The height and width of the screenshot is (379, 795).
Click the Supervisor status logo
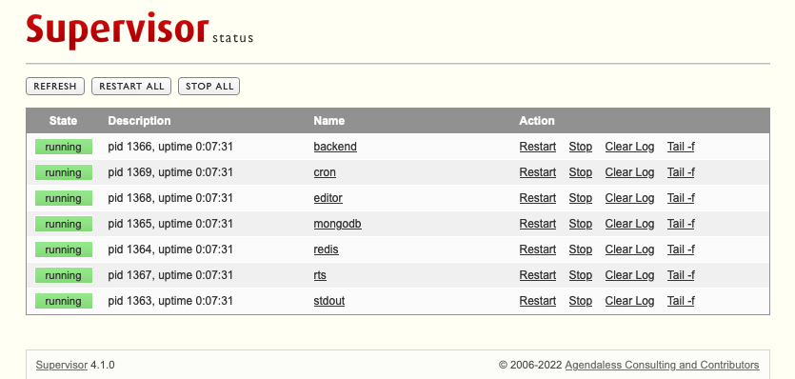point(139,31)
